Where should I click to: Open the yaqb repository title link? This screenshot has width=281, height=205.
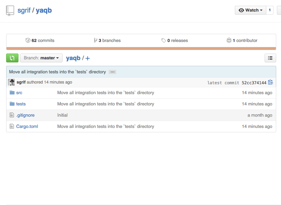[44, 10]
